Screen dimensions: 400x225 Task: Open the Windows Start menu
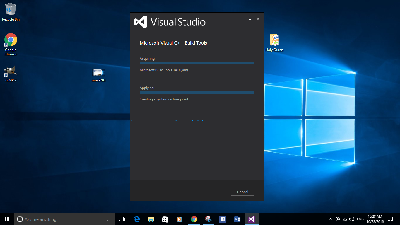point(7,219)
